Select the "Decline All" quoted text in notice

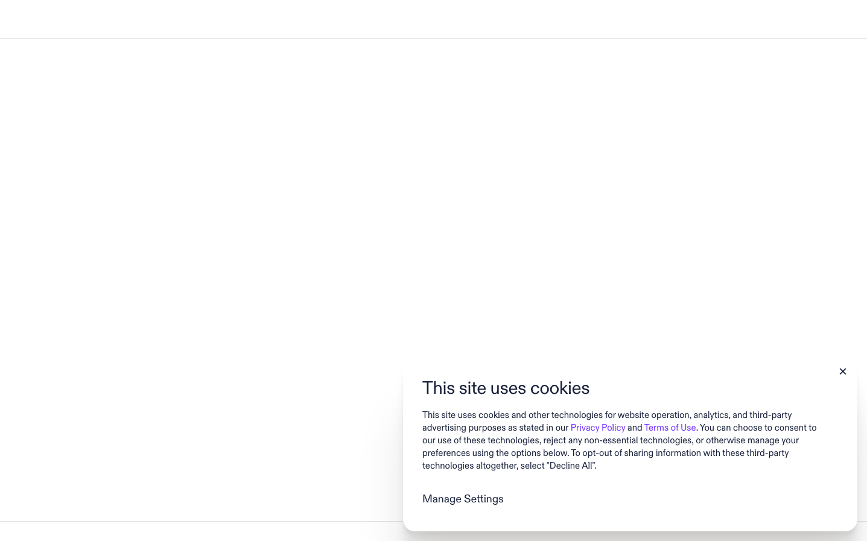(x=571, y=466)
